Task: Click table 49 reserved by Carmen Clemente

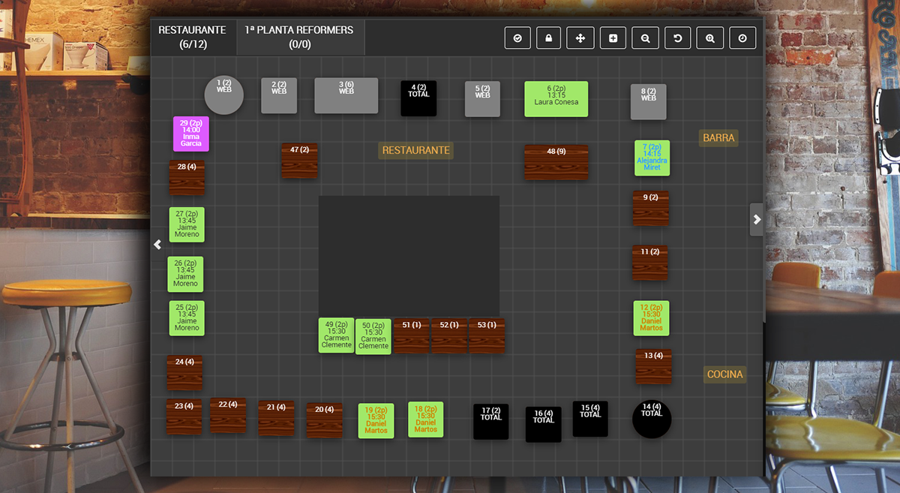Action: tap(336, 335)
